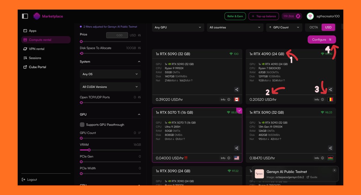Click the Gensyn logo thumbnail

[x=259, y=174]
